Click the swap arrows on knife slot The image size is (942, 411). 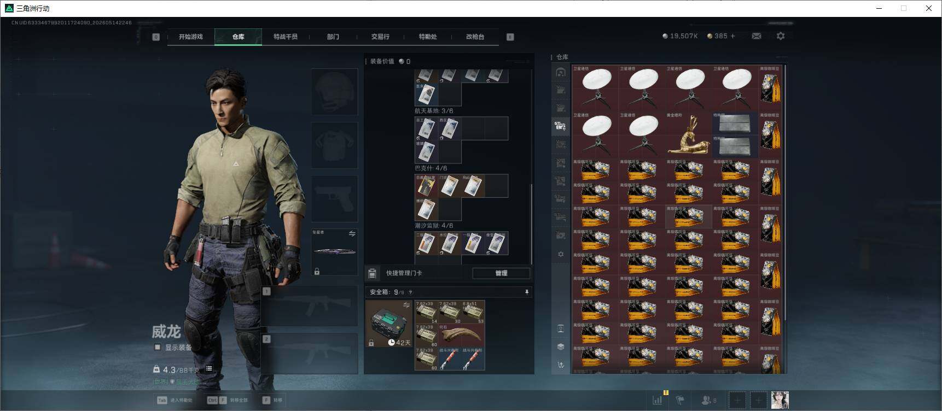coord(352,234)
